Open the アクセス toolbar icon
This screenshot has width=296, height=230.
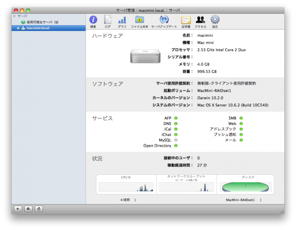[200, 22]
